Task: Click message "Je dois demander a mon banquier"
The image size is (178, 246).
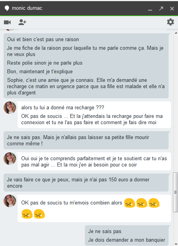Action: 127,240
